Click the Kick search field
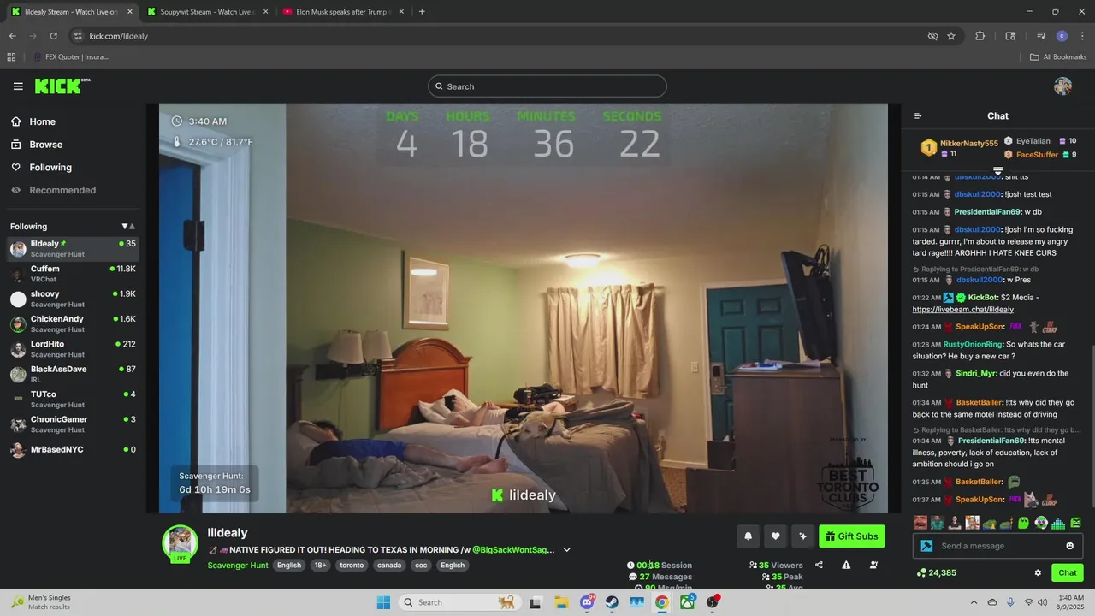The width and height of the screenshot is (1095, 616). click(x=547, y=86)
